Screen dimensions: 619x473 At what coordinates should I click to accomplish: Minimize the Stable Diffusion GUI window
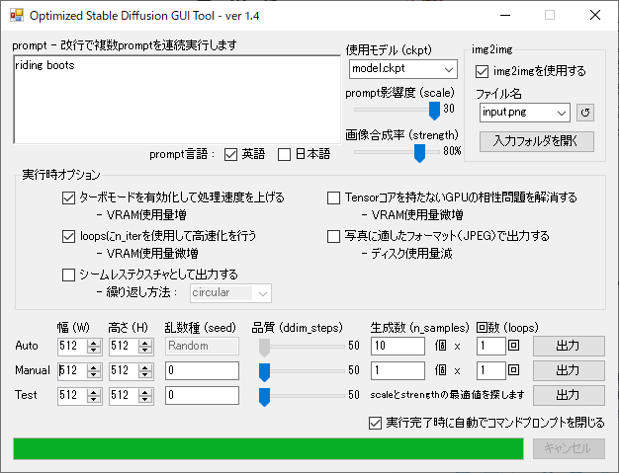coord(505,16)
